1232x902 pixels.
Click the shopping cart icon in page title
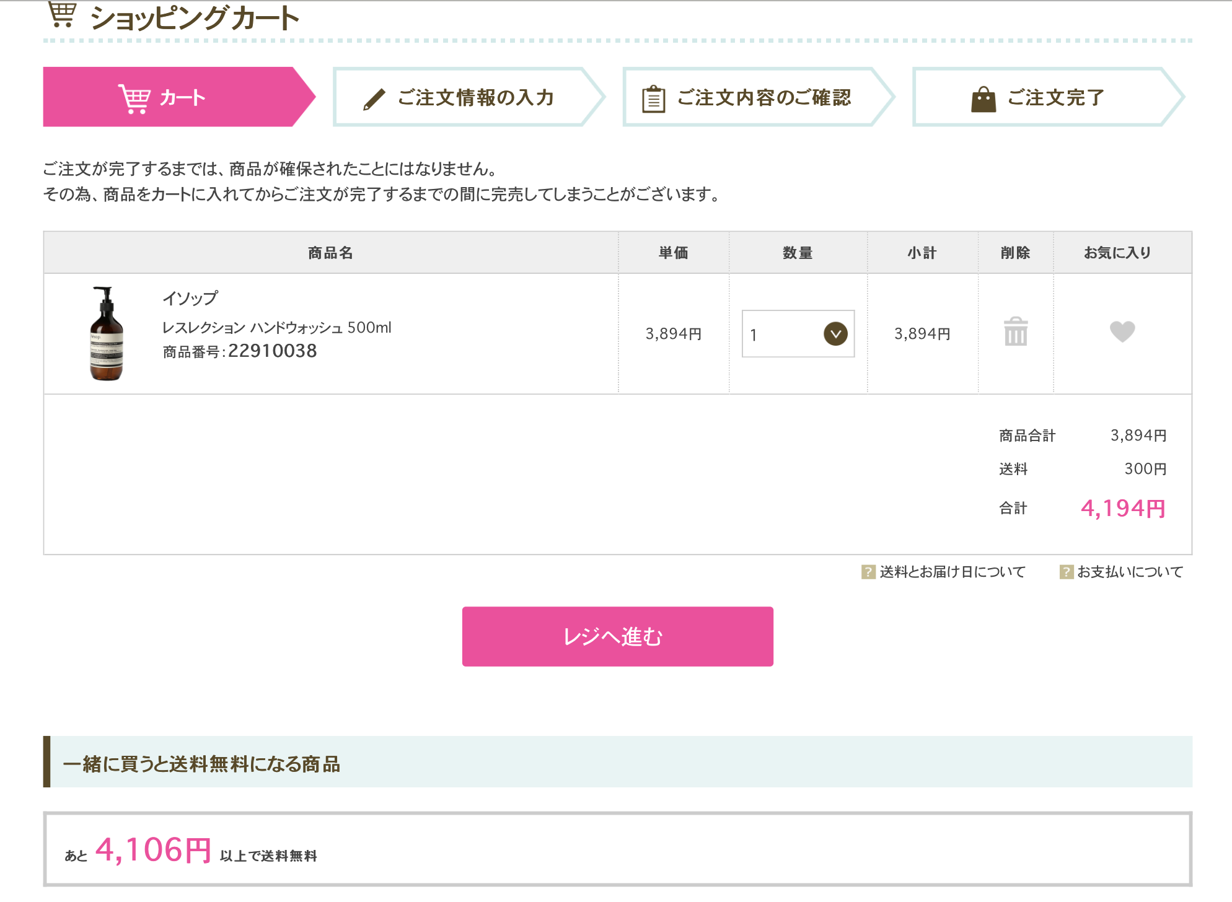point(62,14)
